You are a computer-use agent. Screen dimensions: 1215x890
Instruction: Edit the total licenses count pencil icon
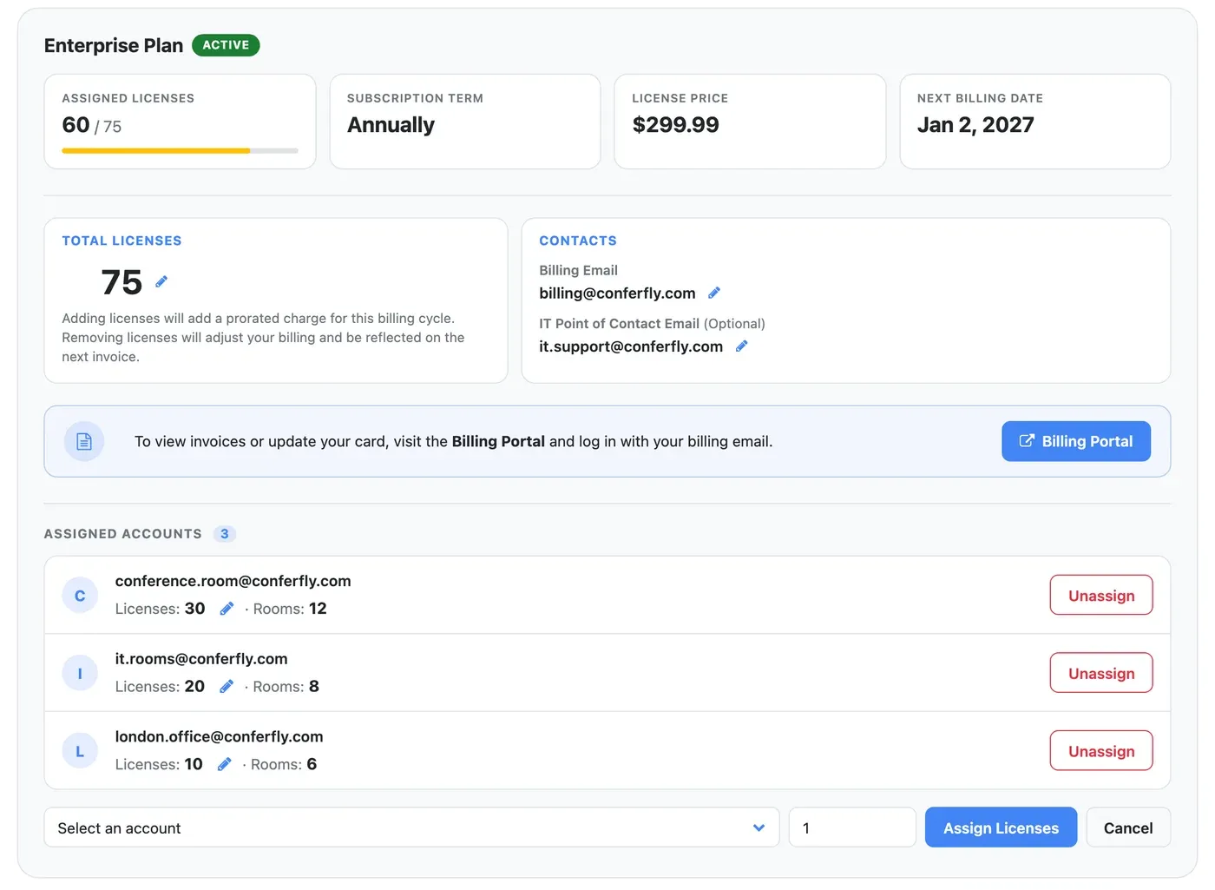[x=161, y=281]
